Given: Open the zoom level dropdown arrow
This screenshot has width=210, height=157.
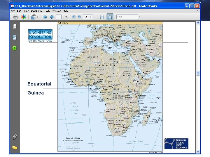Looking at the screenshot, I should tap(94, 17).
